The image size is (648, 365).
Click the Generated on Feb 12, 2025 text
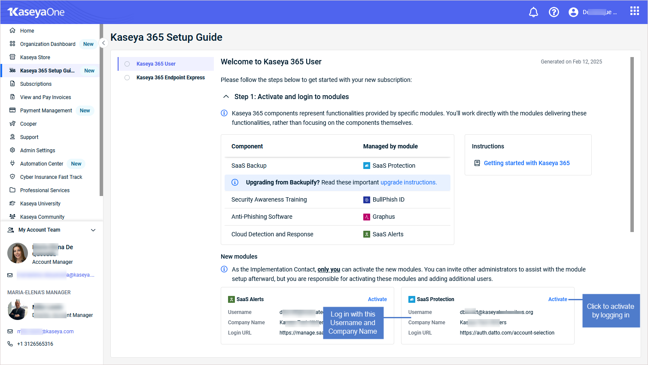[x=571, y=62]
